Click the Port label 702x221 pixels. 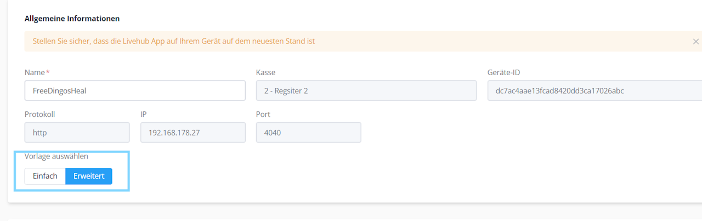(263, 115)
